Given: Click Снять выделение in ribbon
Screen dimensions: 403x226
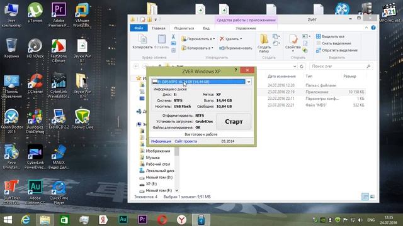Looking at the screenshot, I should point(333,43).
